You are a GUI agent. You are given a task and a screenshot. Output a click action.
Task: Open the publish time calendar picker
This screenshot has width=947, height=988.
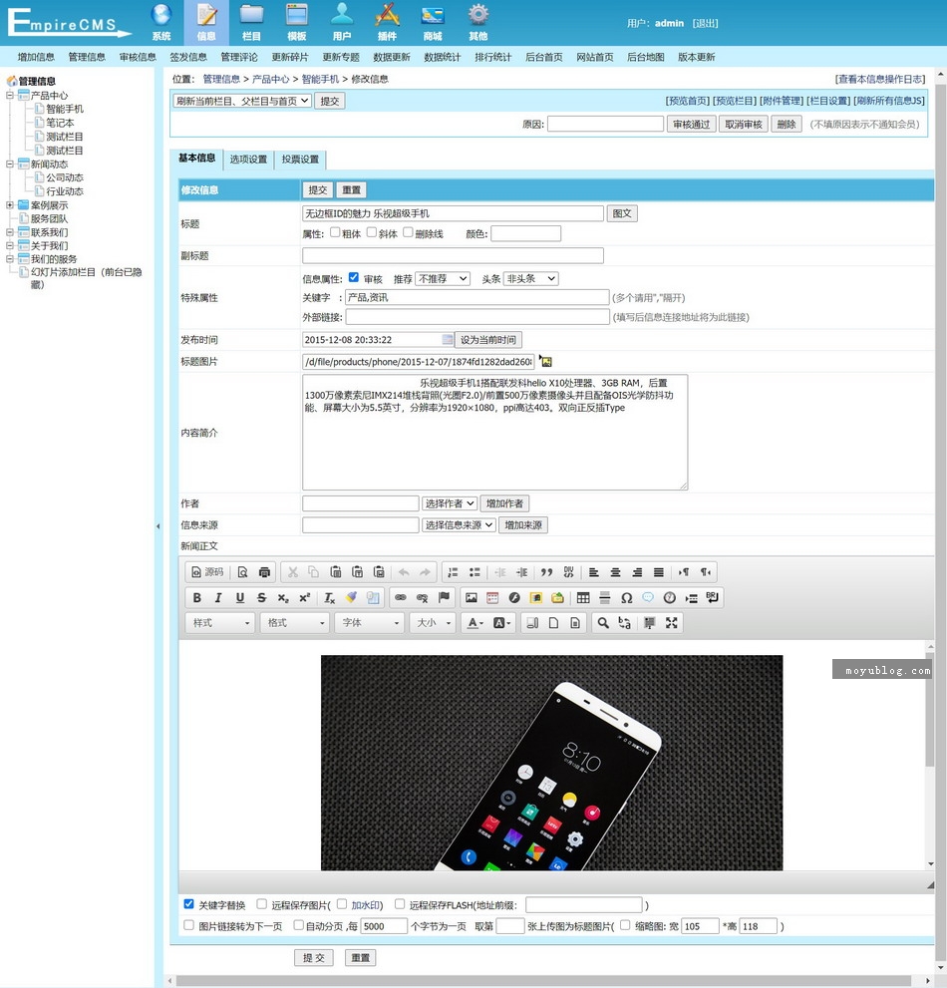tap(447, 340)
